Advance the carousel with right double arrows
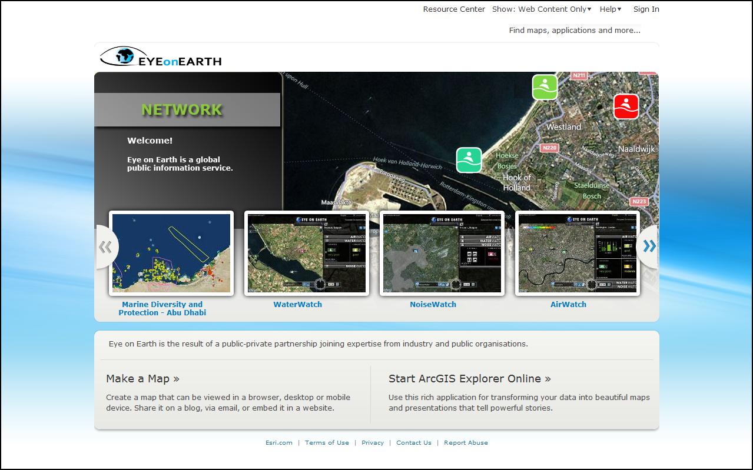 click(x=648, y=246)
